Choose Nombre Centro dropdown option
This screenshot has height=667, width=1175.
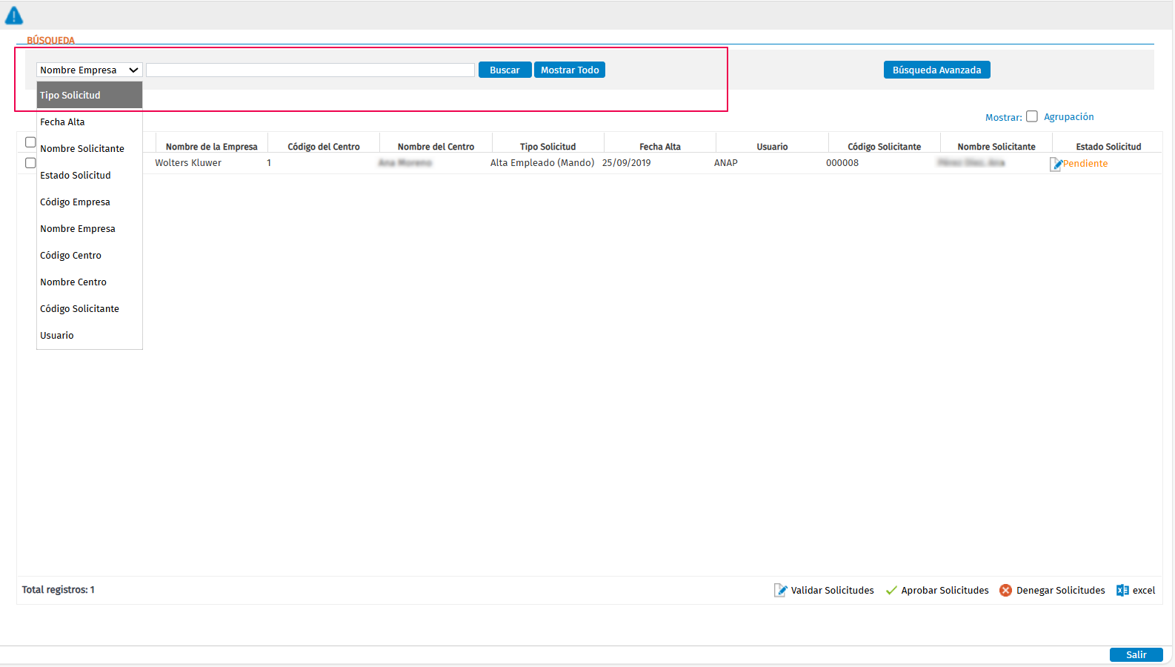(90, 282)
